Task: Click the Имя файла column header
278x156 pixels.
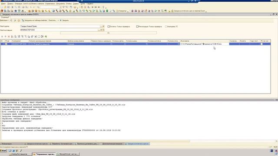Action: click(205, 41)
